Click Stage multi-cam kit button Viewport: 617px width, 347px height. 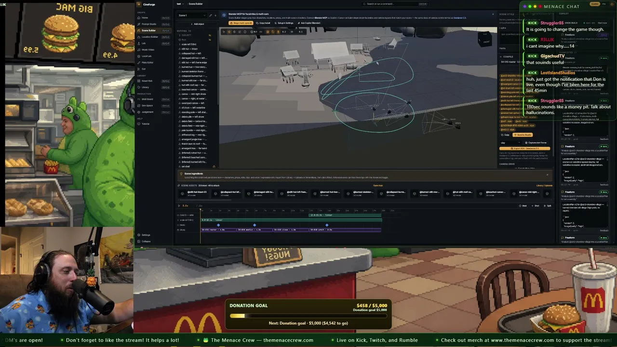pyautogui.click(x=241, y=23)
